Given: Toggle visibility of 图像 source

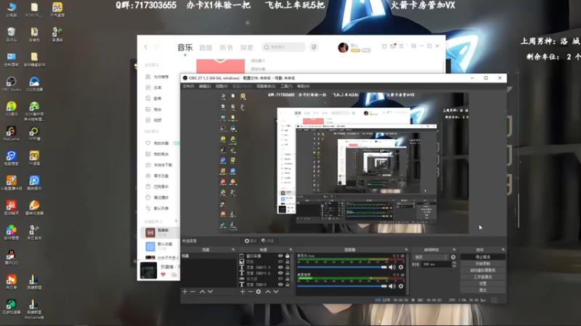Looking at the screenshot, I should point(280,262).
